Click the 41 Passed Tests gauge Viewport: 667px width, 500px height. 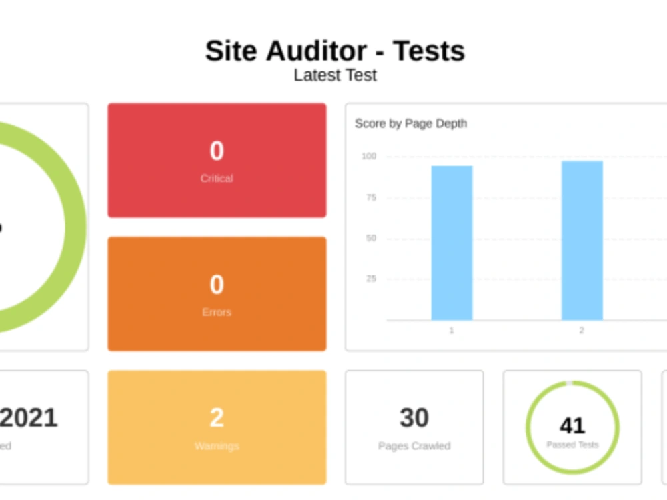[572, 427]
